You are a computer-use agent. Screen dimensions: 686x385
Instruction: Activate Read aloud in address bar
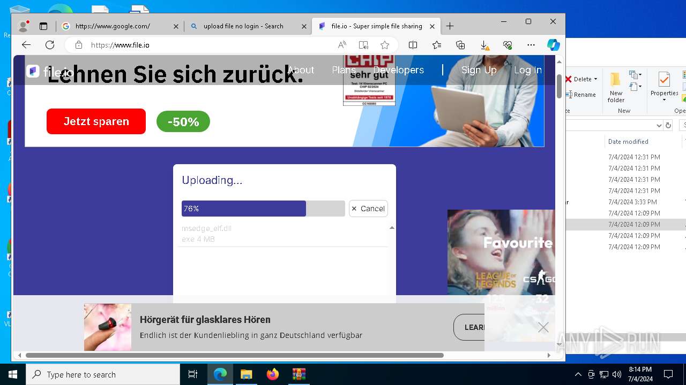(342, 45)
